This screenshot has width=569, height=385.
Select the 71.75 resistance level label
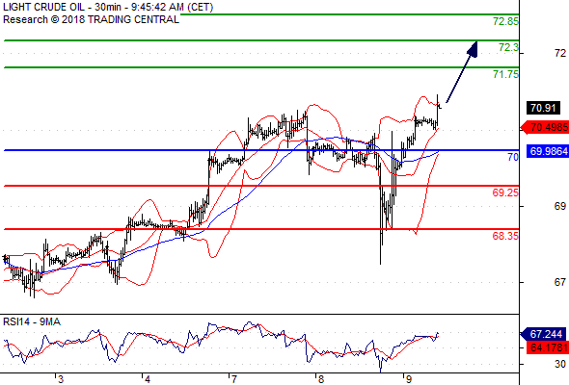point(505,74)
